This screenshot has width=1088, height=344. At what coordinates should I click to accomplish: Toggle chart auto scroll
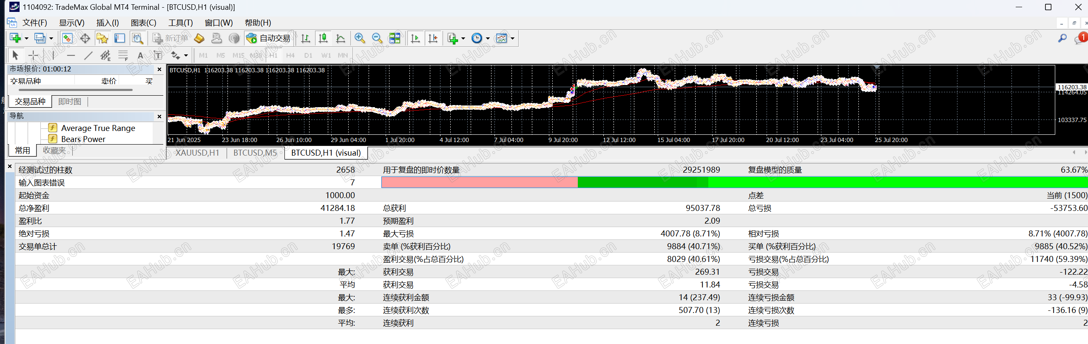(415, 38)
